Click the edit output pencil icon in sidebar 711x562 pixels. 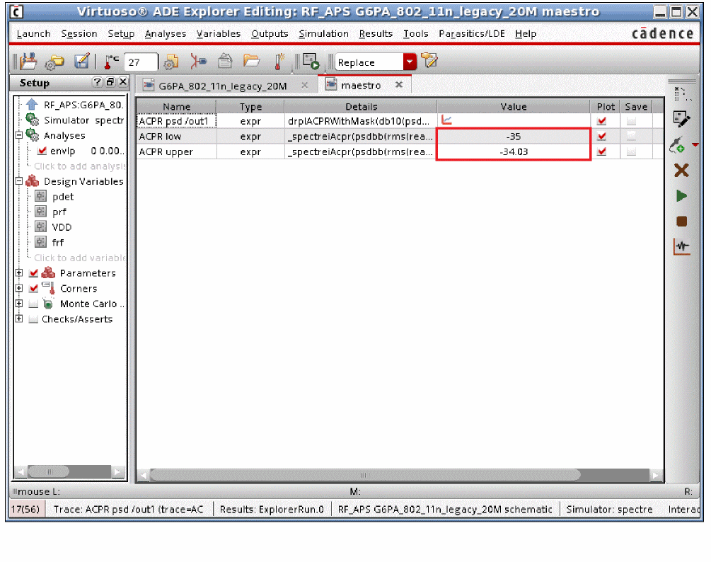pos(681,119)
